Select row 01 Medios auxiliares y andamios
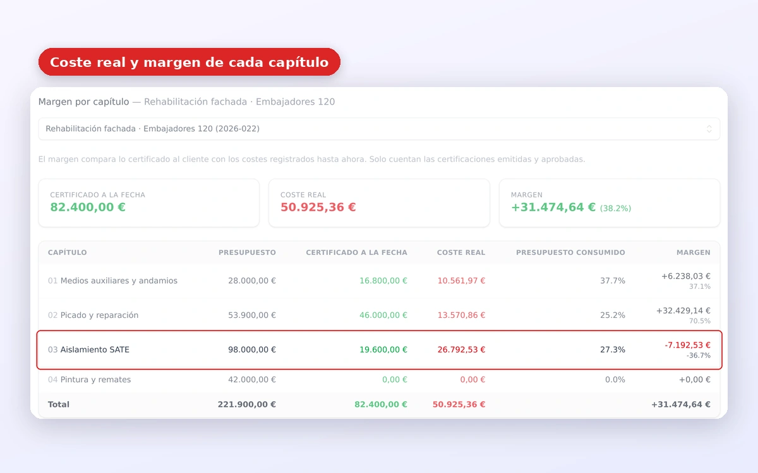Screen dimensions: 758x473 click(x=379, y=281)
